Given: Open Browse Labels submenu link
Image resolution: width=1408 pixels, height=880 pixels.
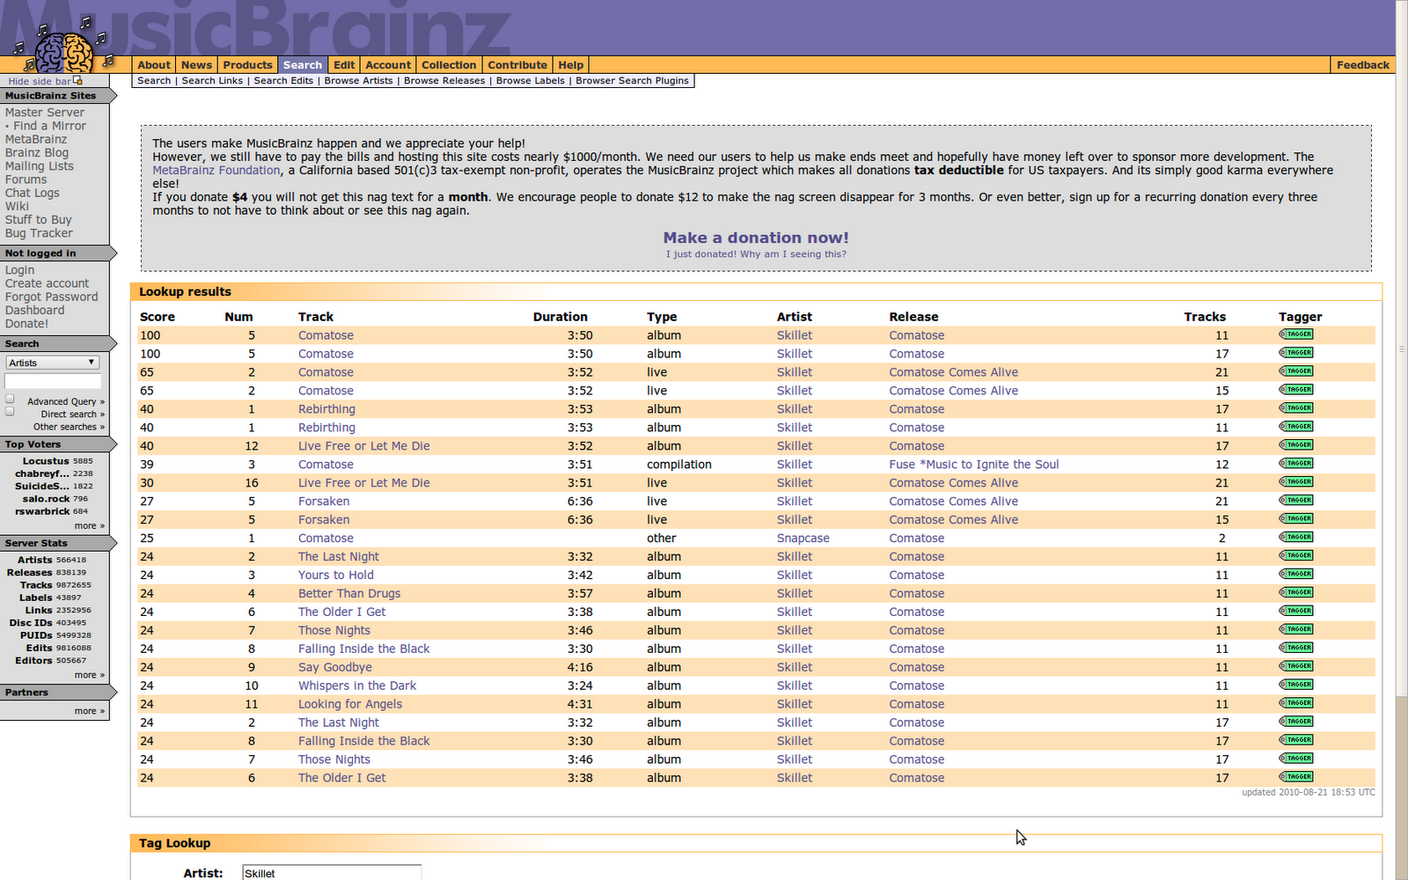Looking at the screenshot, I should click(x=530, y=81).
